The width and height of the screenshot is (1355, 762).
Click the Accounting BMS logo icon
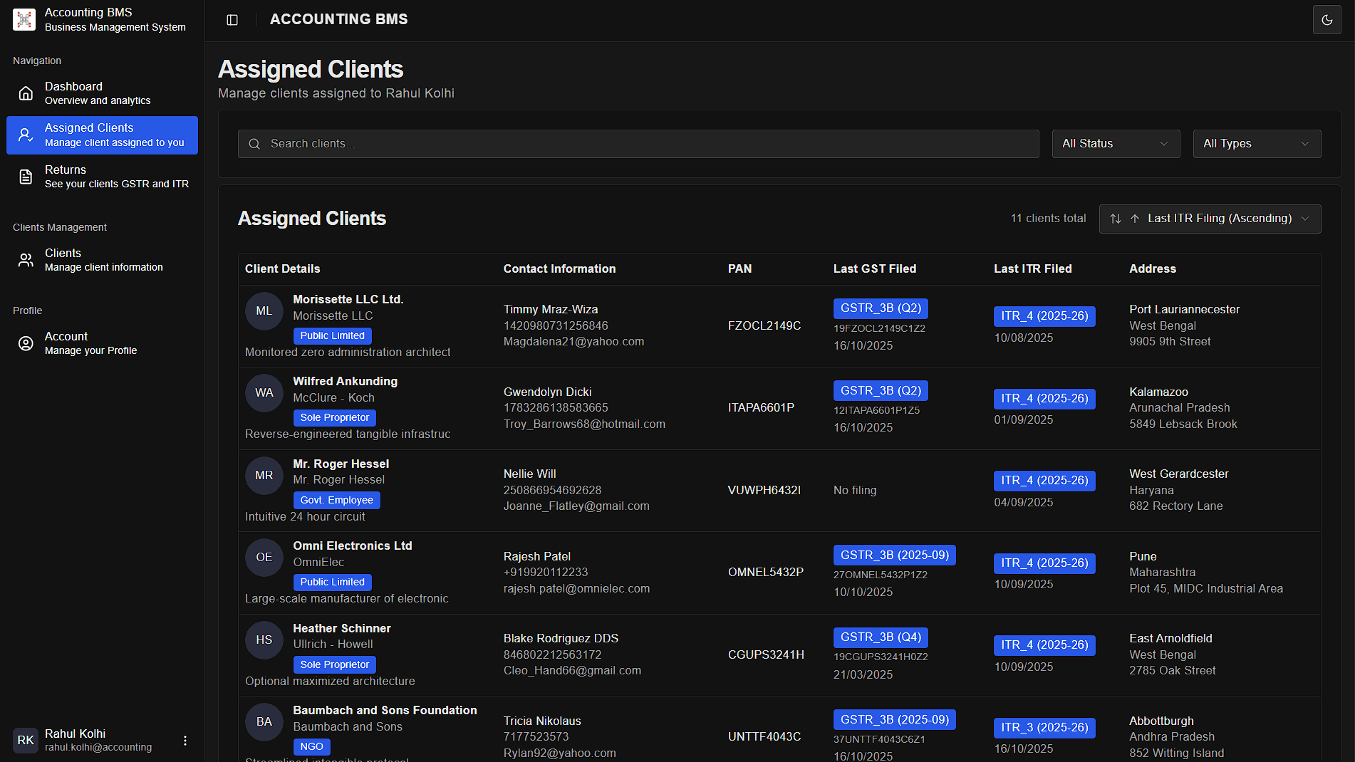coord(23,19)
